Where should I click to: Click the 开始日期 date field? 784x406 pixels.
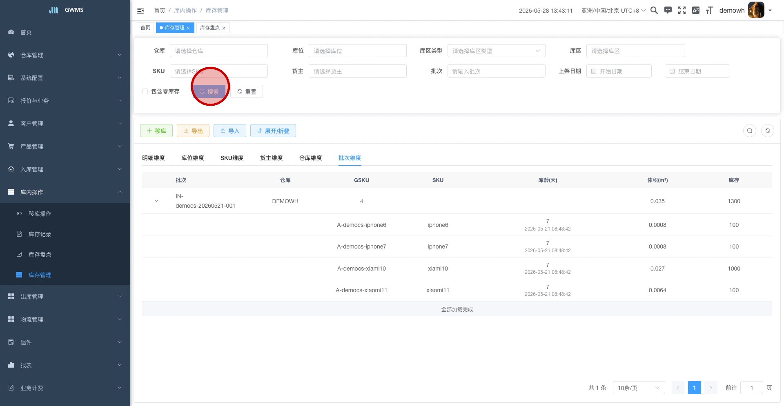[619, 71]
